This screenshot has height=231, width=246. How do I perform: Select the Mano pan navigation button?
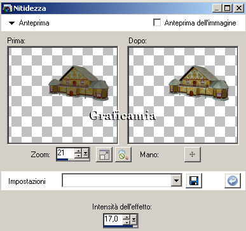[192, 155]
